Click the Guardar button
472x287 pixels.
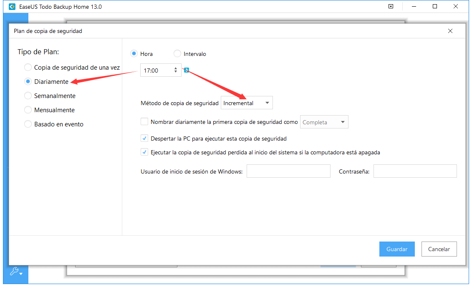point(397,249)
